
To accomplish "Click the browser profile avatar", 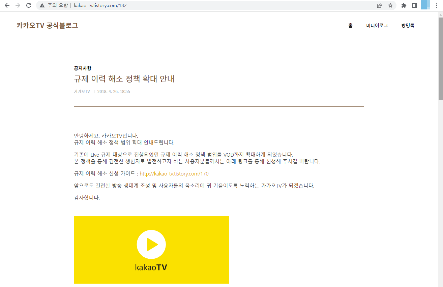I will point(425,5).
